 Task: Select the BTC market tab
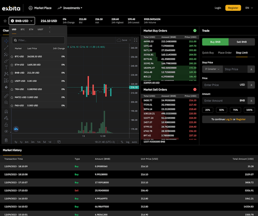pyautogui.click(x=22, y=29)
